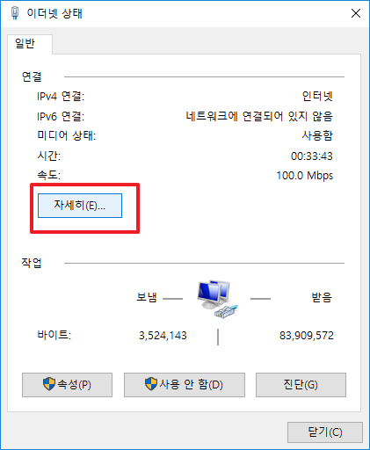Click the IPv4 연결 value 인터넷
The width and height of the screenshot is (370, 450).
(317, 96)
